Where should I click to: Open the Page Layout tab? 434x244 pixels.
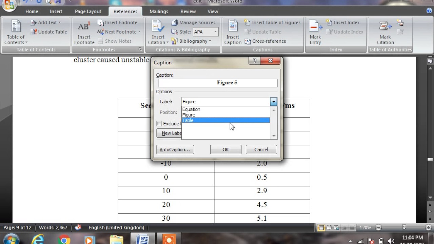[x=88, y=11]
